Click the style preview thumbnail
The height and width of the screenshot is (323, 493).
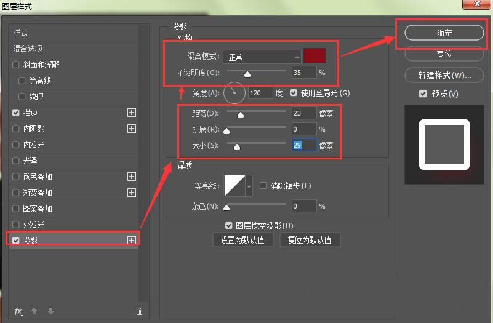[x=444, y=145]
